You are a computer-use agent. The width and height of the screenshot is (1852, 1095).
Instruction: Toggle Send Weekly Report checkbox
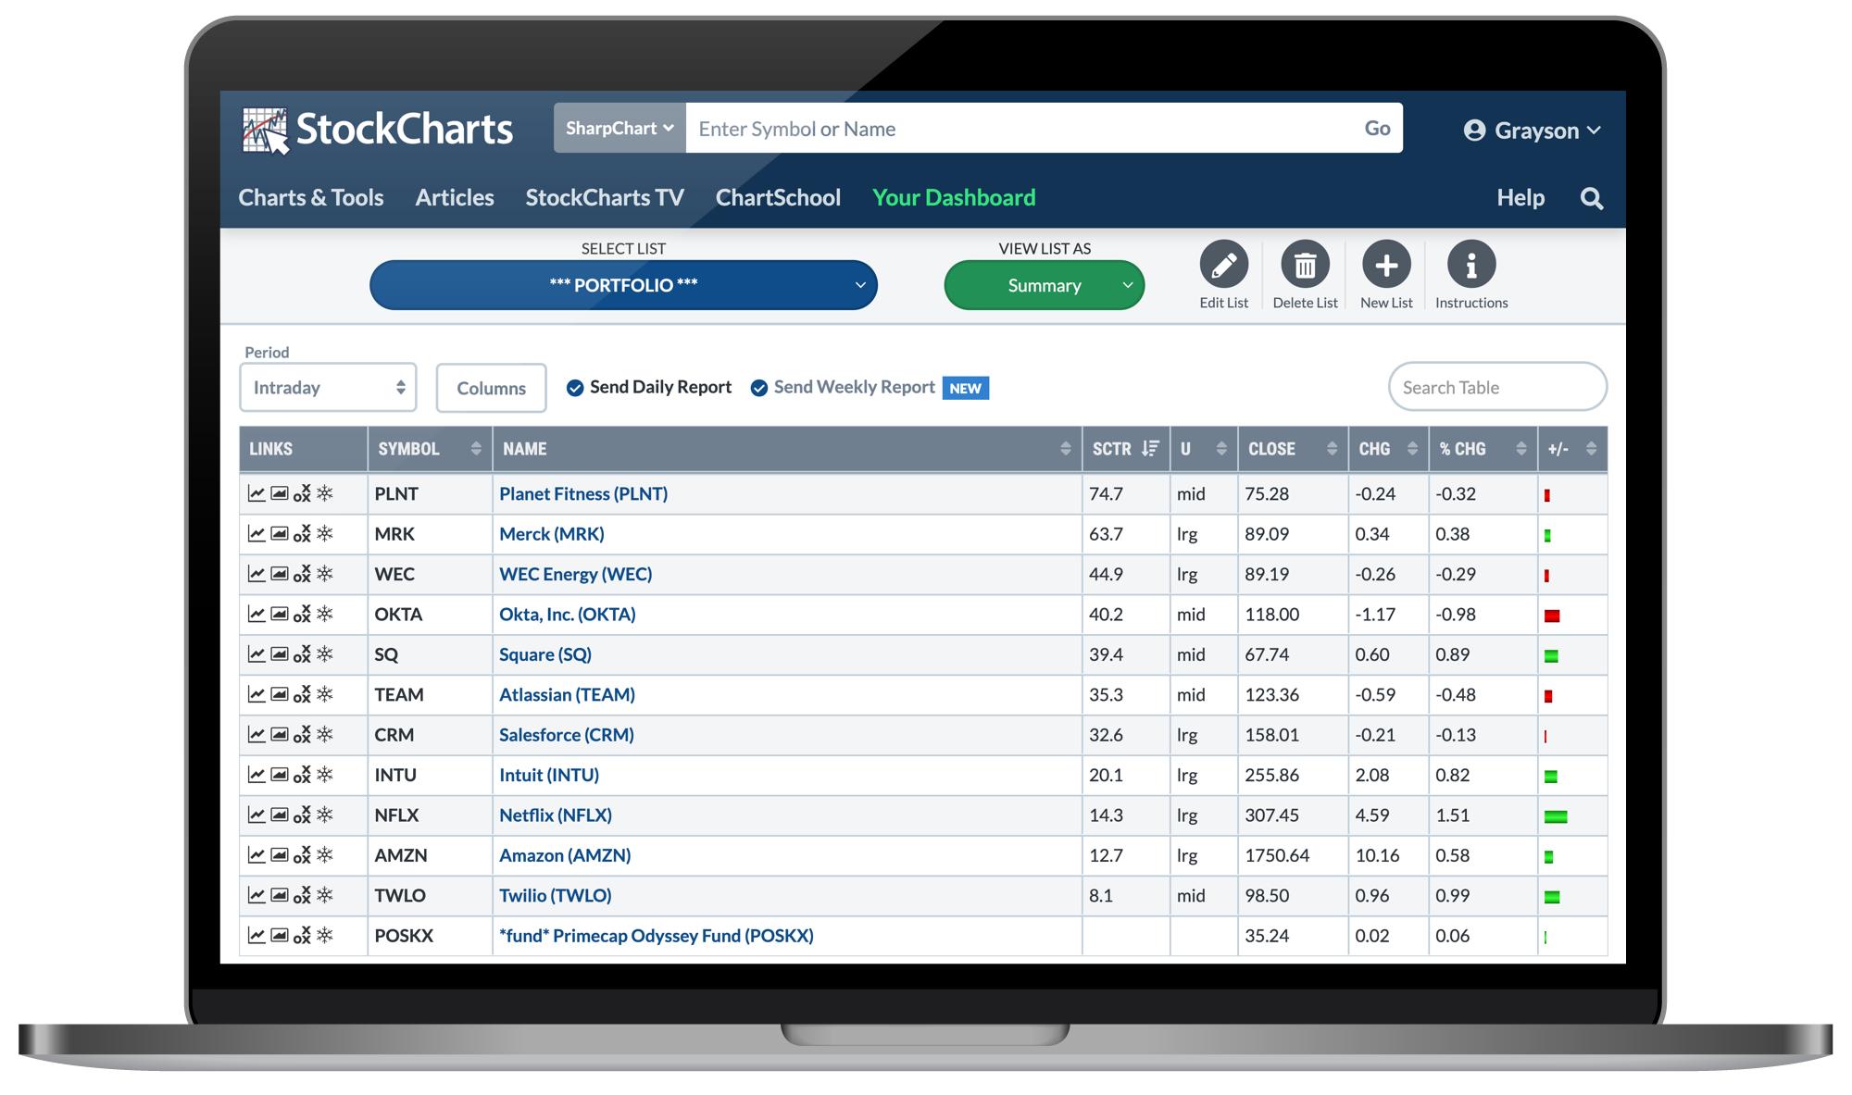click(x=758, y=388)
